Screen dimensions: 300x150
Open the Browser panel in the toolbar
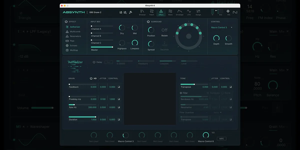142,12
